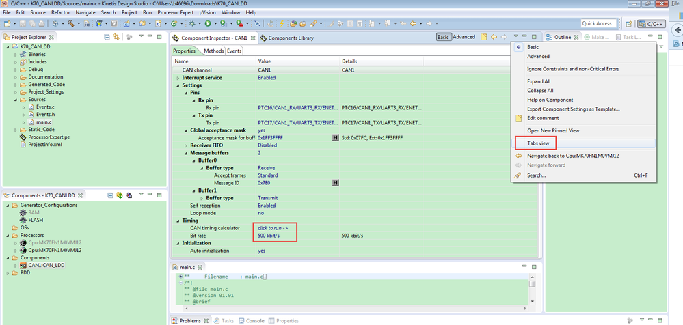Click the Quick Access field

tap(597, 23)
